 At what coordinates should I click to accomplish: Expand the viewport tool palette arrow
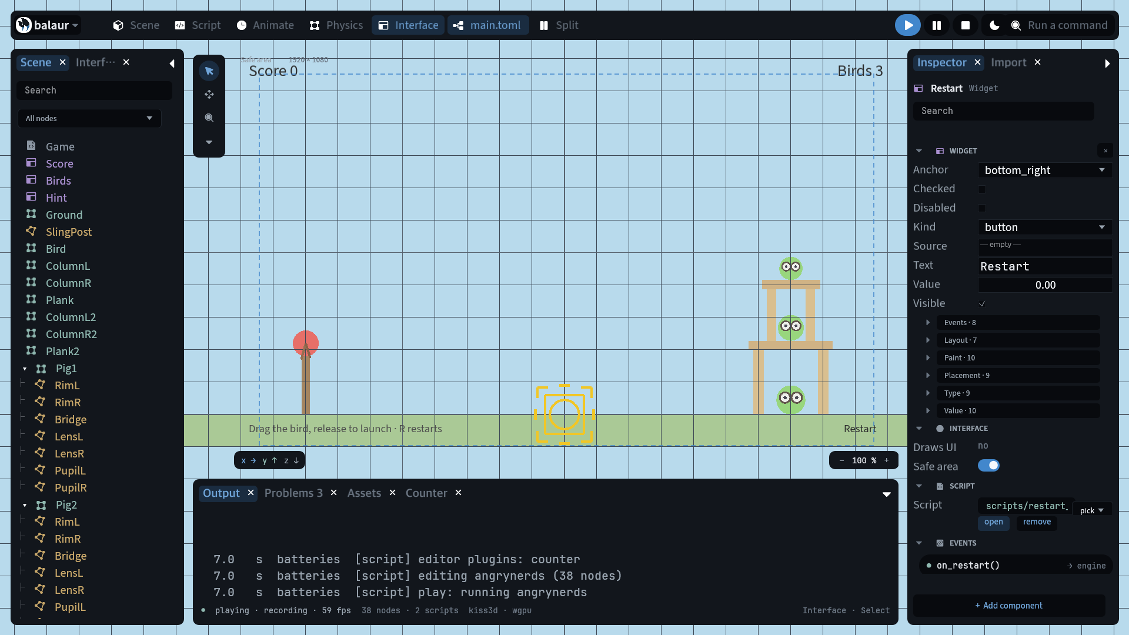tap(209, 142)
